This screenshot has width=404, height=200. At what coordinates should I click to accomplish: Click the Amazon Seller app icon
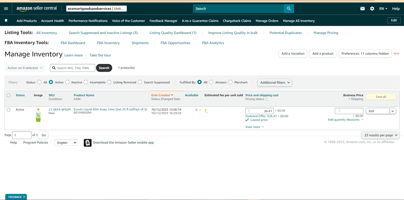(87, 143)
